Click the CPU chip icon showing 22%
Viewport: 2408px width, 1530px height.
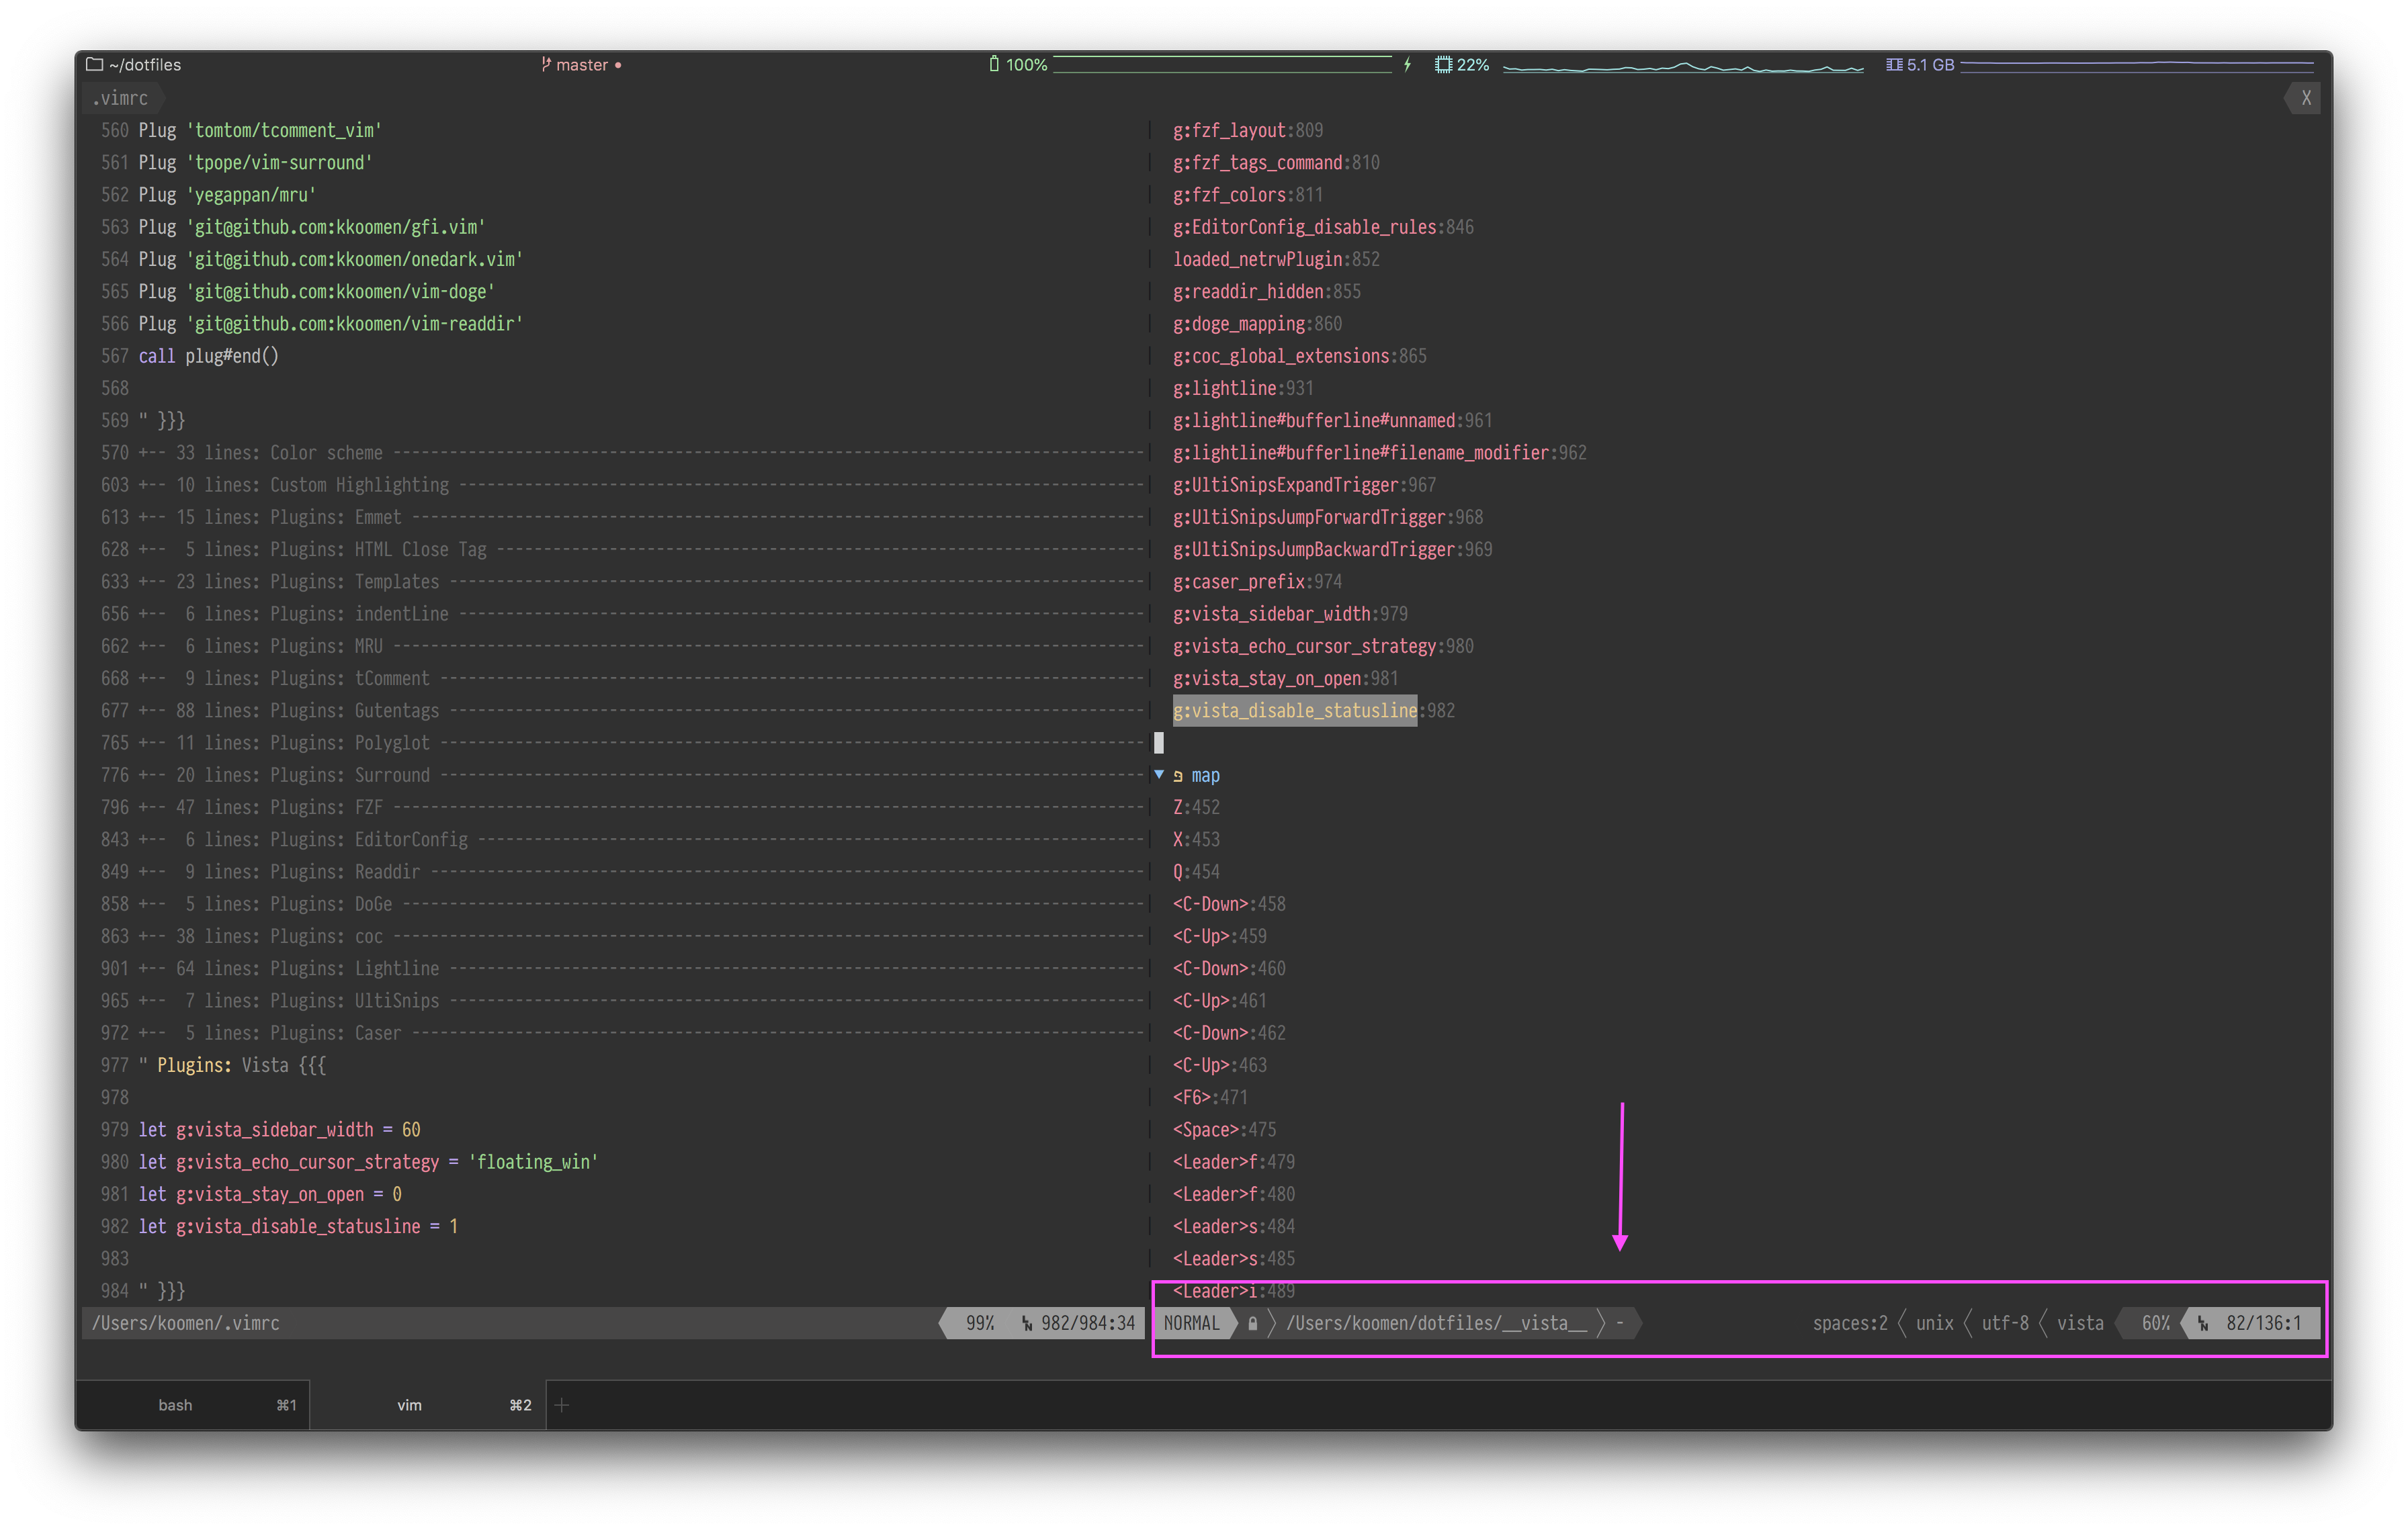(x=1443, y=64)
